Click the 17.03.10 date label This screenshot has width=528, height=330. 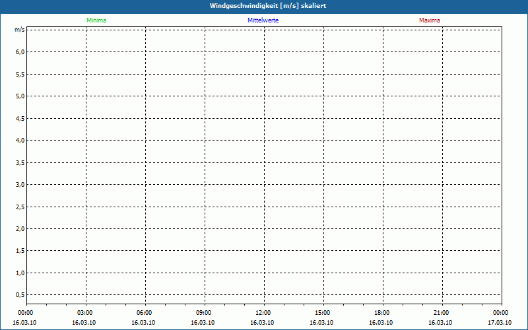point(500,323)
